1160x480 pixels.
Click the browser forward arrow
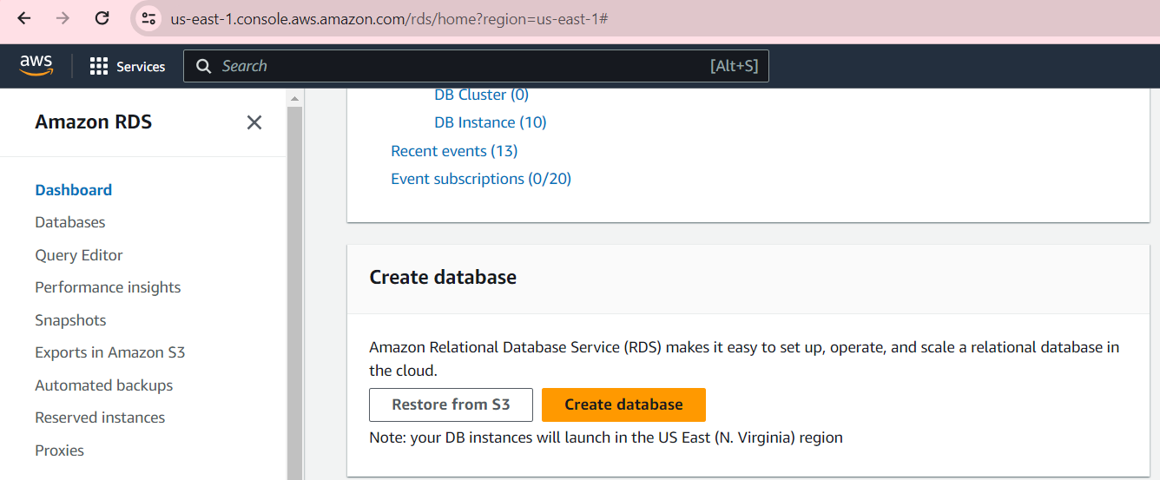pyautogui.click(x=63, y=18)
